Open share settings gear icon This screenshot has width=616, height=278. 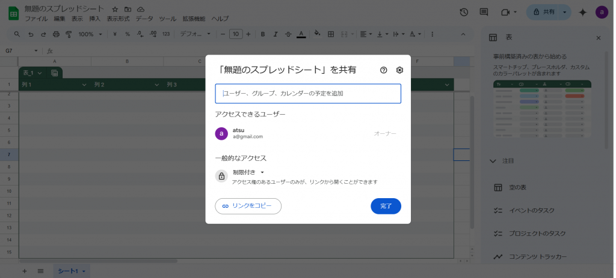(399, 70)
